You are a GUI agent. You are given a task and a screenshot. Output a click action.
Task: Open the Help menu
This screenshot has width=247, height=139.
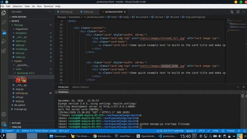coord(58,6)
